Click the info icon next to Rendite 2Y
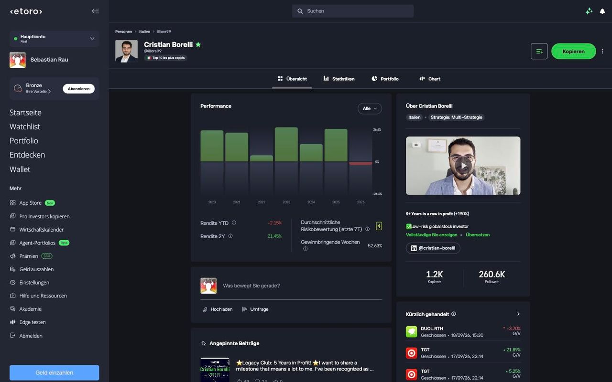 [x=230, y=236]
